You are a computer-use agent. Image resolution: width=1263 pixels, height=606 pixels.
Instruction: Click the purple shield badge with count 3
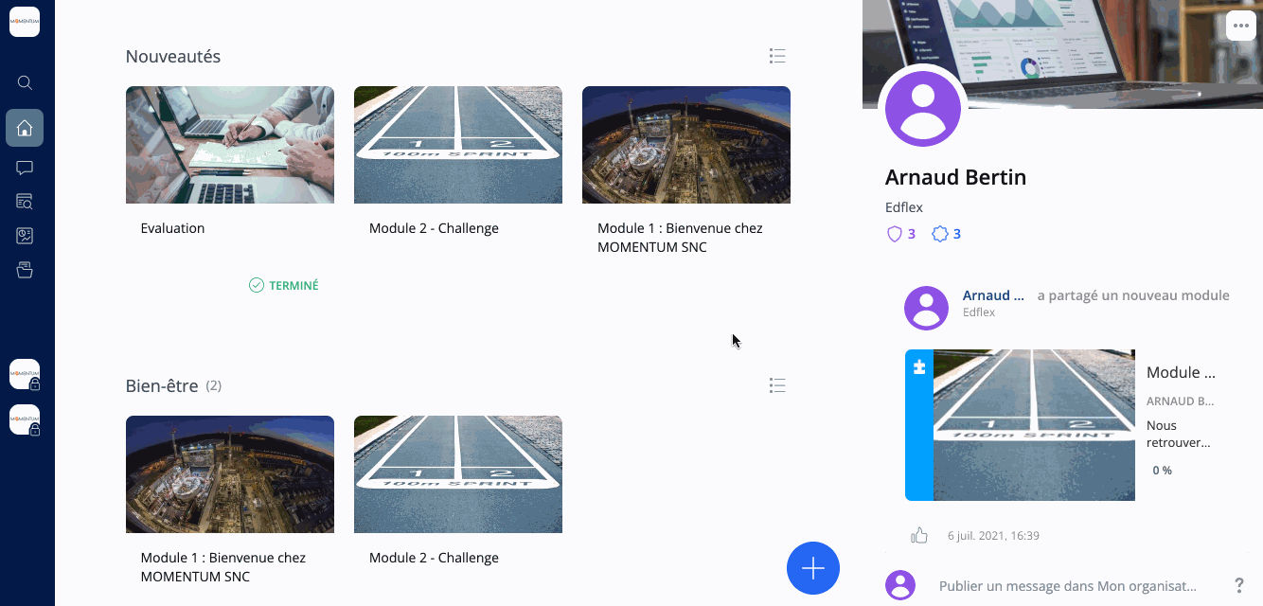pos(900,234)
